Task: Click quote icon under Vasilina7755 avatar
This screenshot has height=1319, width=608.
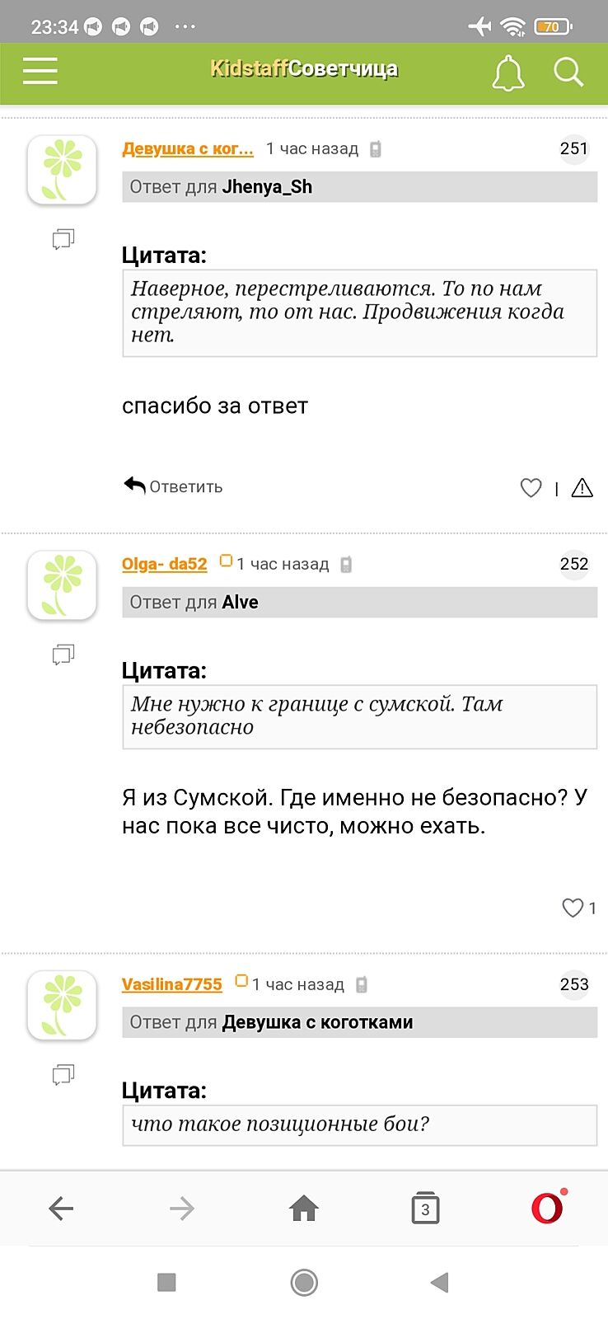Action: click(63, 1074)
